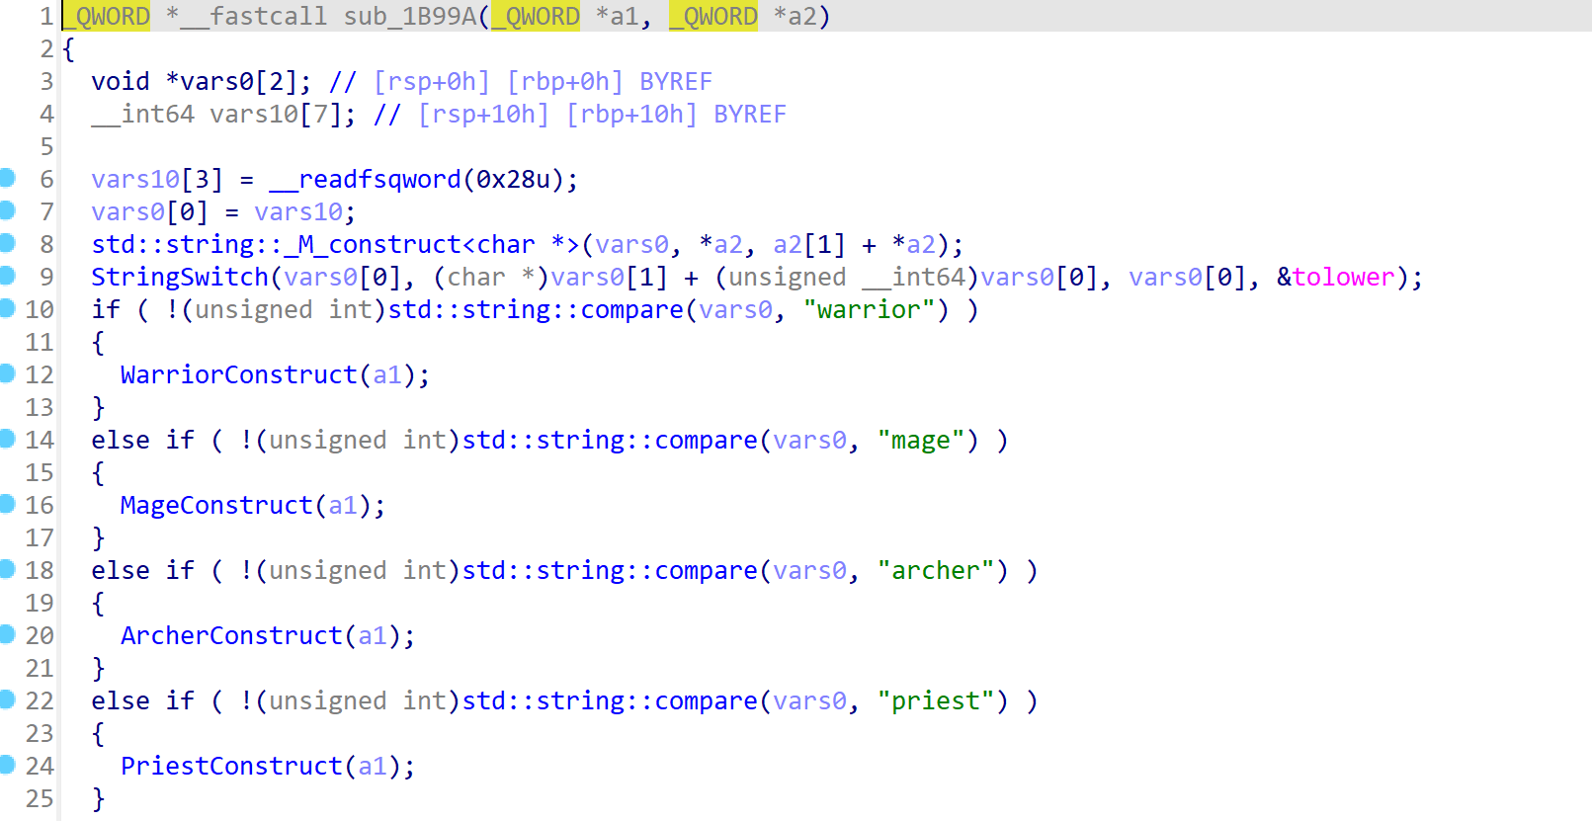The height and width of the screenshot is (821, 1592).
Task: Select the ArcherConstruct call
Action: pos(231,636)
